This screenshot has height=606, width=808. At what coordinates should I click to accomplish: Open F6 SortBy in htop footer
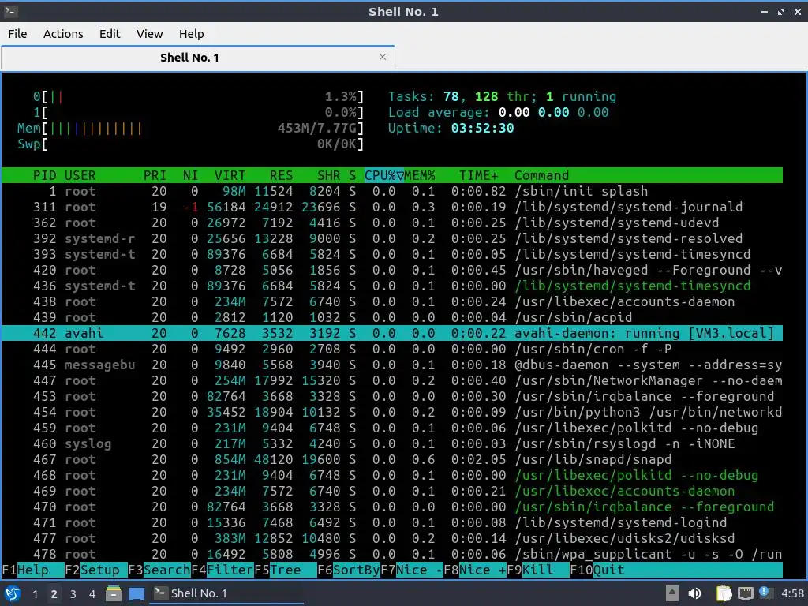point(349,570)
